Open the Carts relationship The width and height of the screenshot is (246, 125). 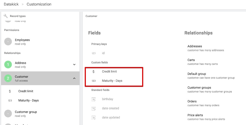(203, 62)
